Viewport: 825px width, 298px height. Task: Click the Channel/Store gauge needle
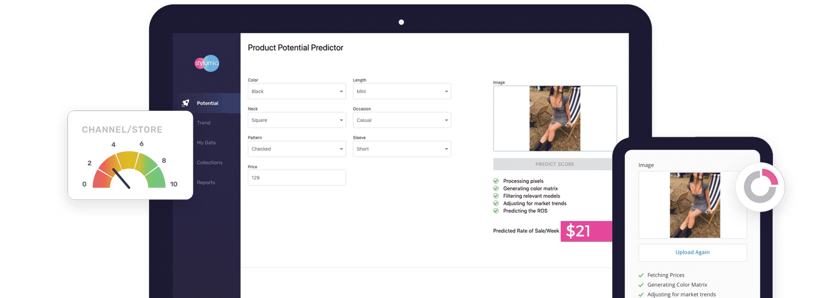pyautogui.click(x=121, y=178)
